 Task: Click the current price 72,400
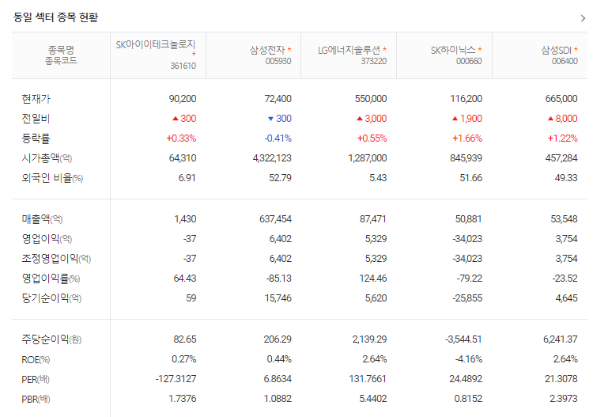pyautogui.click(x=278, y=99)
